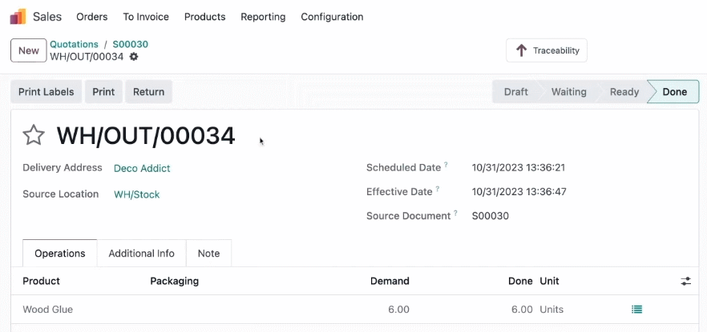Viewport: 707px width, 332px height.
Task: Open the Orders menu
Action: click(92, 17)
